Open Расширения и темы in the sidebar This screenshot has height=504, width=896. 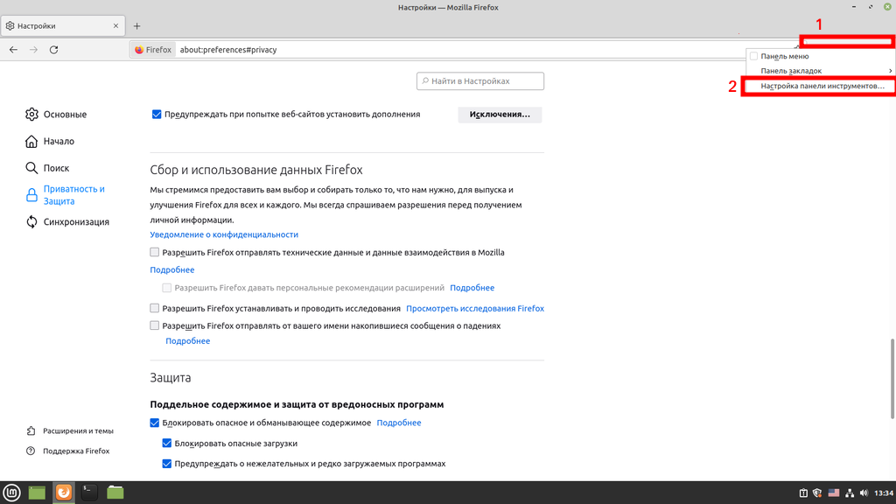click(77, 430)
